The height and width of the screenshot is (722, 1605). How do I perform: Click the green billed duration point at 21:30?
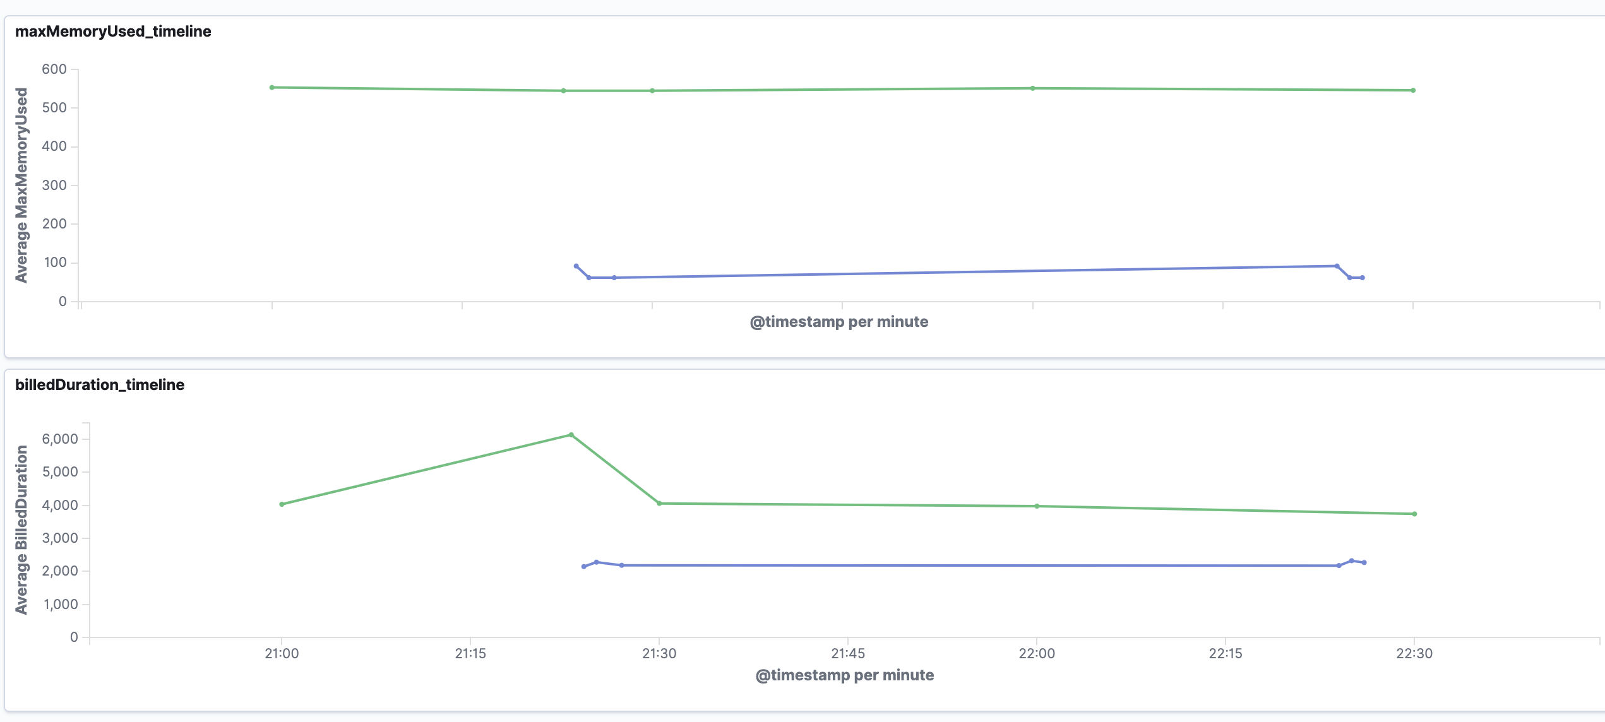659,504
